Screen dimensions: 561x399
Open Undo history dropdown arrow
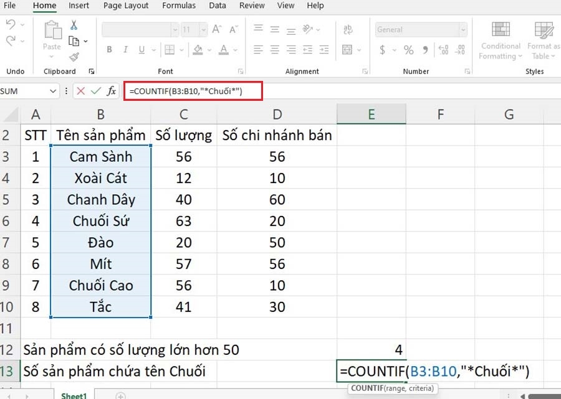pos(22,25)
